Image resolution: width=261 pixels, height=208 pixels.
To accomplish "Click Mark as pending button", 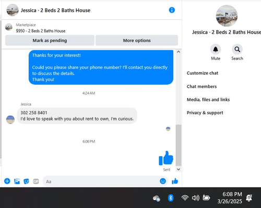I will pyautogui.click(x=50, y=40).
